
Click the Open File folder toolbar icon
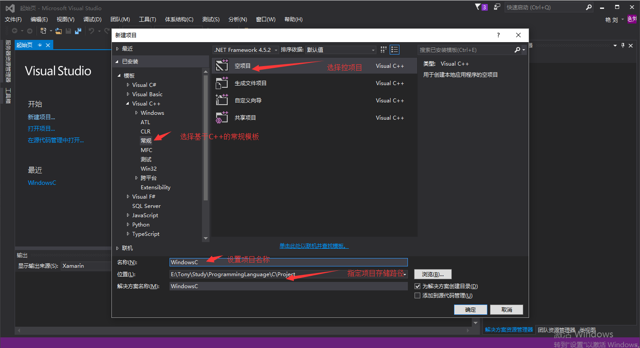click(x=58, y=31)
